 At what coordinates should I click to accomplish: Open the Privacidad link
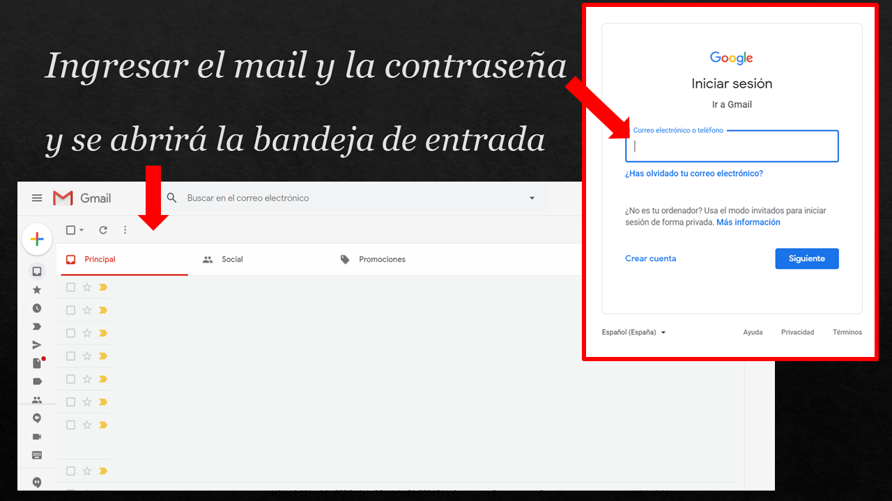[x=798, y=333]
